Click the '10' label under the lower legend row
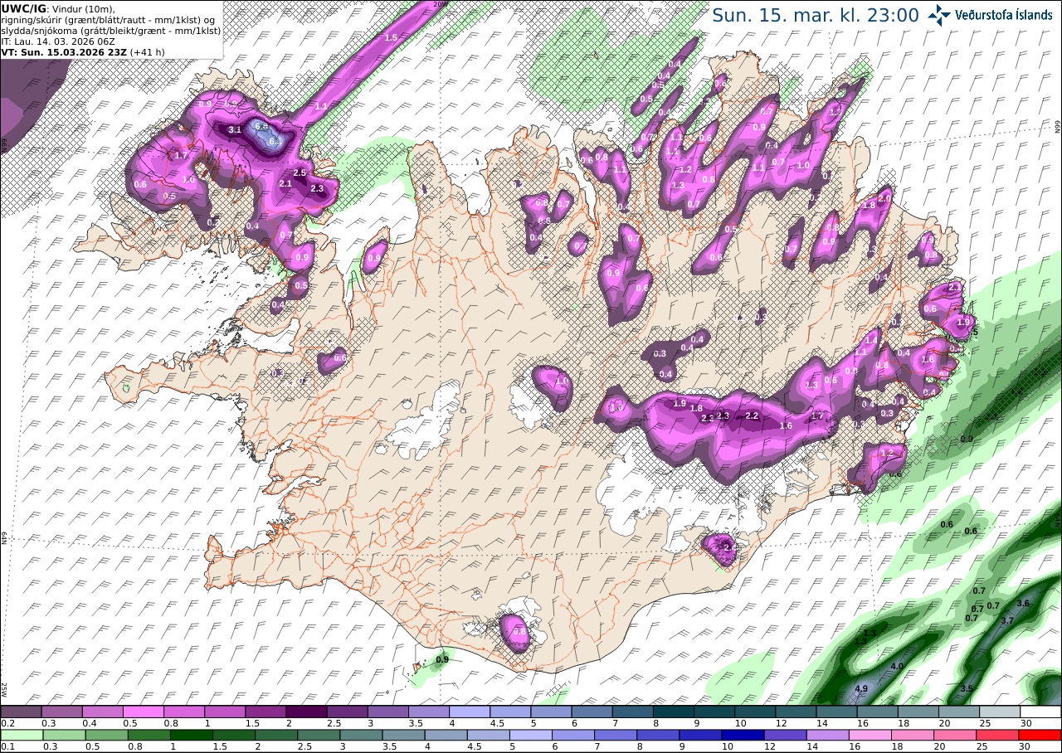Screen dimensions: 1062x753 coord(728,746)
